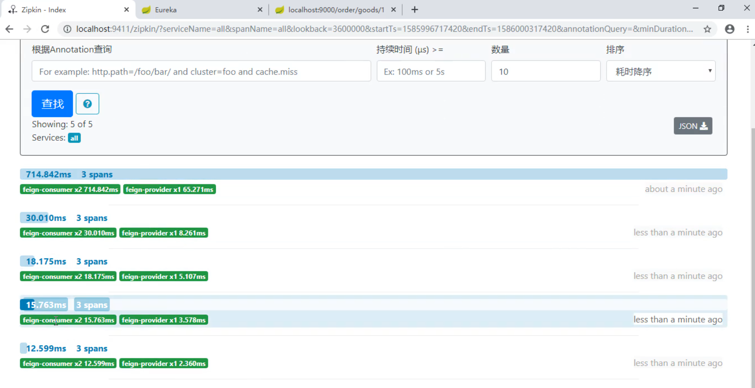Click the 'Showing: 5 of 5' text

click(x=62, y=124)
